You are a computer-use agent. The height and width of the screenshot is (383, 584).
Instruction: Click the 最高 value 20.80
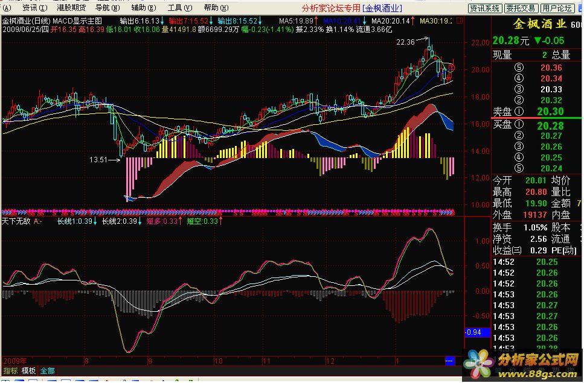(x=536, y=192)
